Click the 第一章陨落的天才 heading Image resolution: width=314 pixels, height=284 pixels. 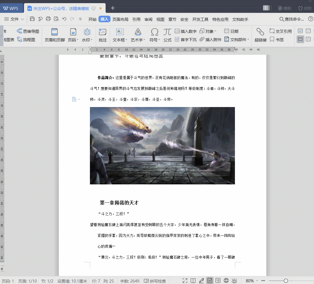[x=119, y=203]
